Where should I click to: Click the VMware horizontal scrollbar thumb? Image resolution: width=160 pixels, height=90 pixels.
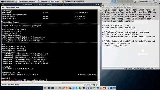(33, 83)
